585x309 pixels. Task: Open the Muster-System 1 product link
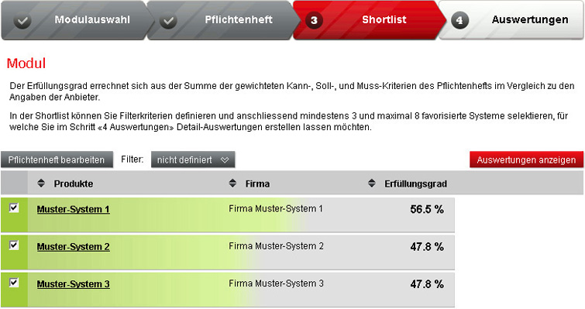click(73, 209)
